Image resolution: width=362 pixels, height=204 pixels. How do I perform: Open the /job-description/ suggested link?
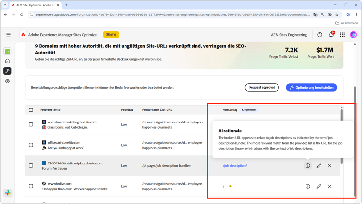tap(235, 166)
